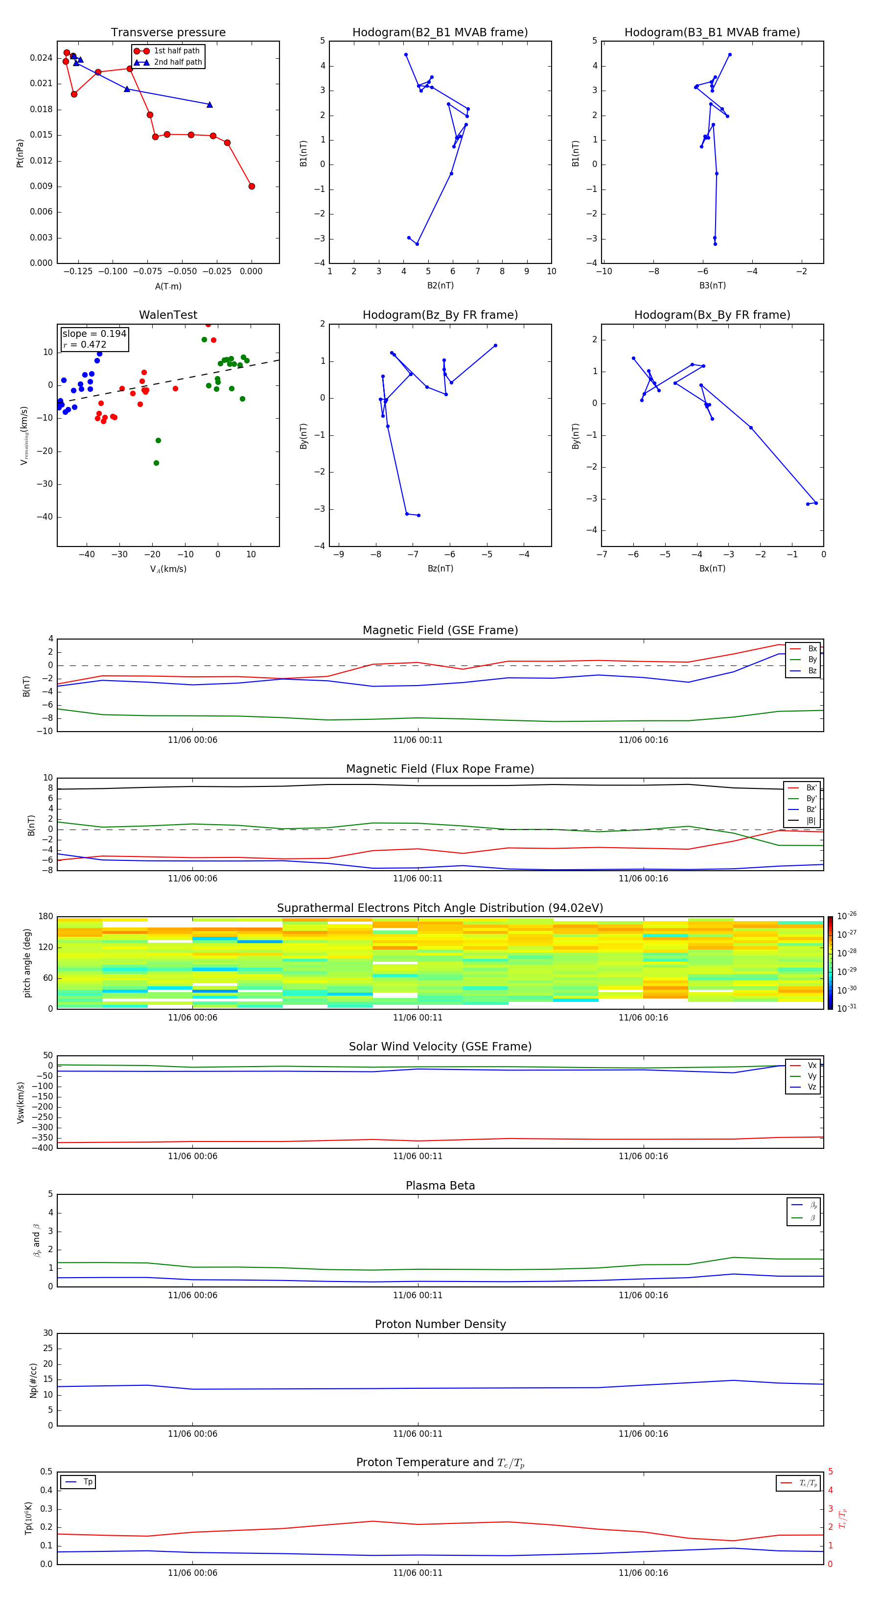Click the "Vx" solar wind legend entry
Viewport: 881px width, 1616px height.
pos(803,1065)
